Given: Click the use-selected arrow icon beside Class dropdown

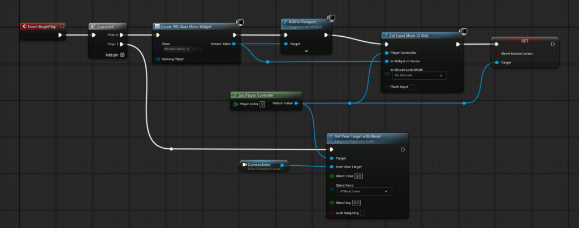Looking at the screenshot, I should point(194,49).
